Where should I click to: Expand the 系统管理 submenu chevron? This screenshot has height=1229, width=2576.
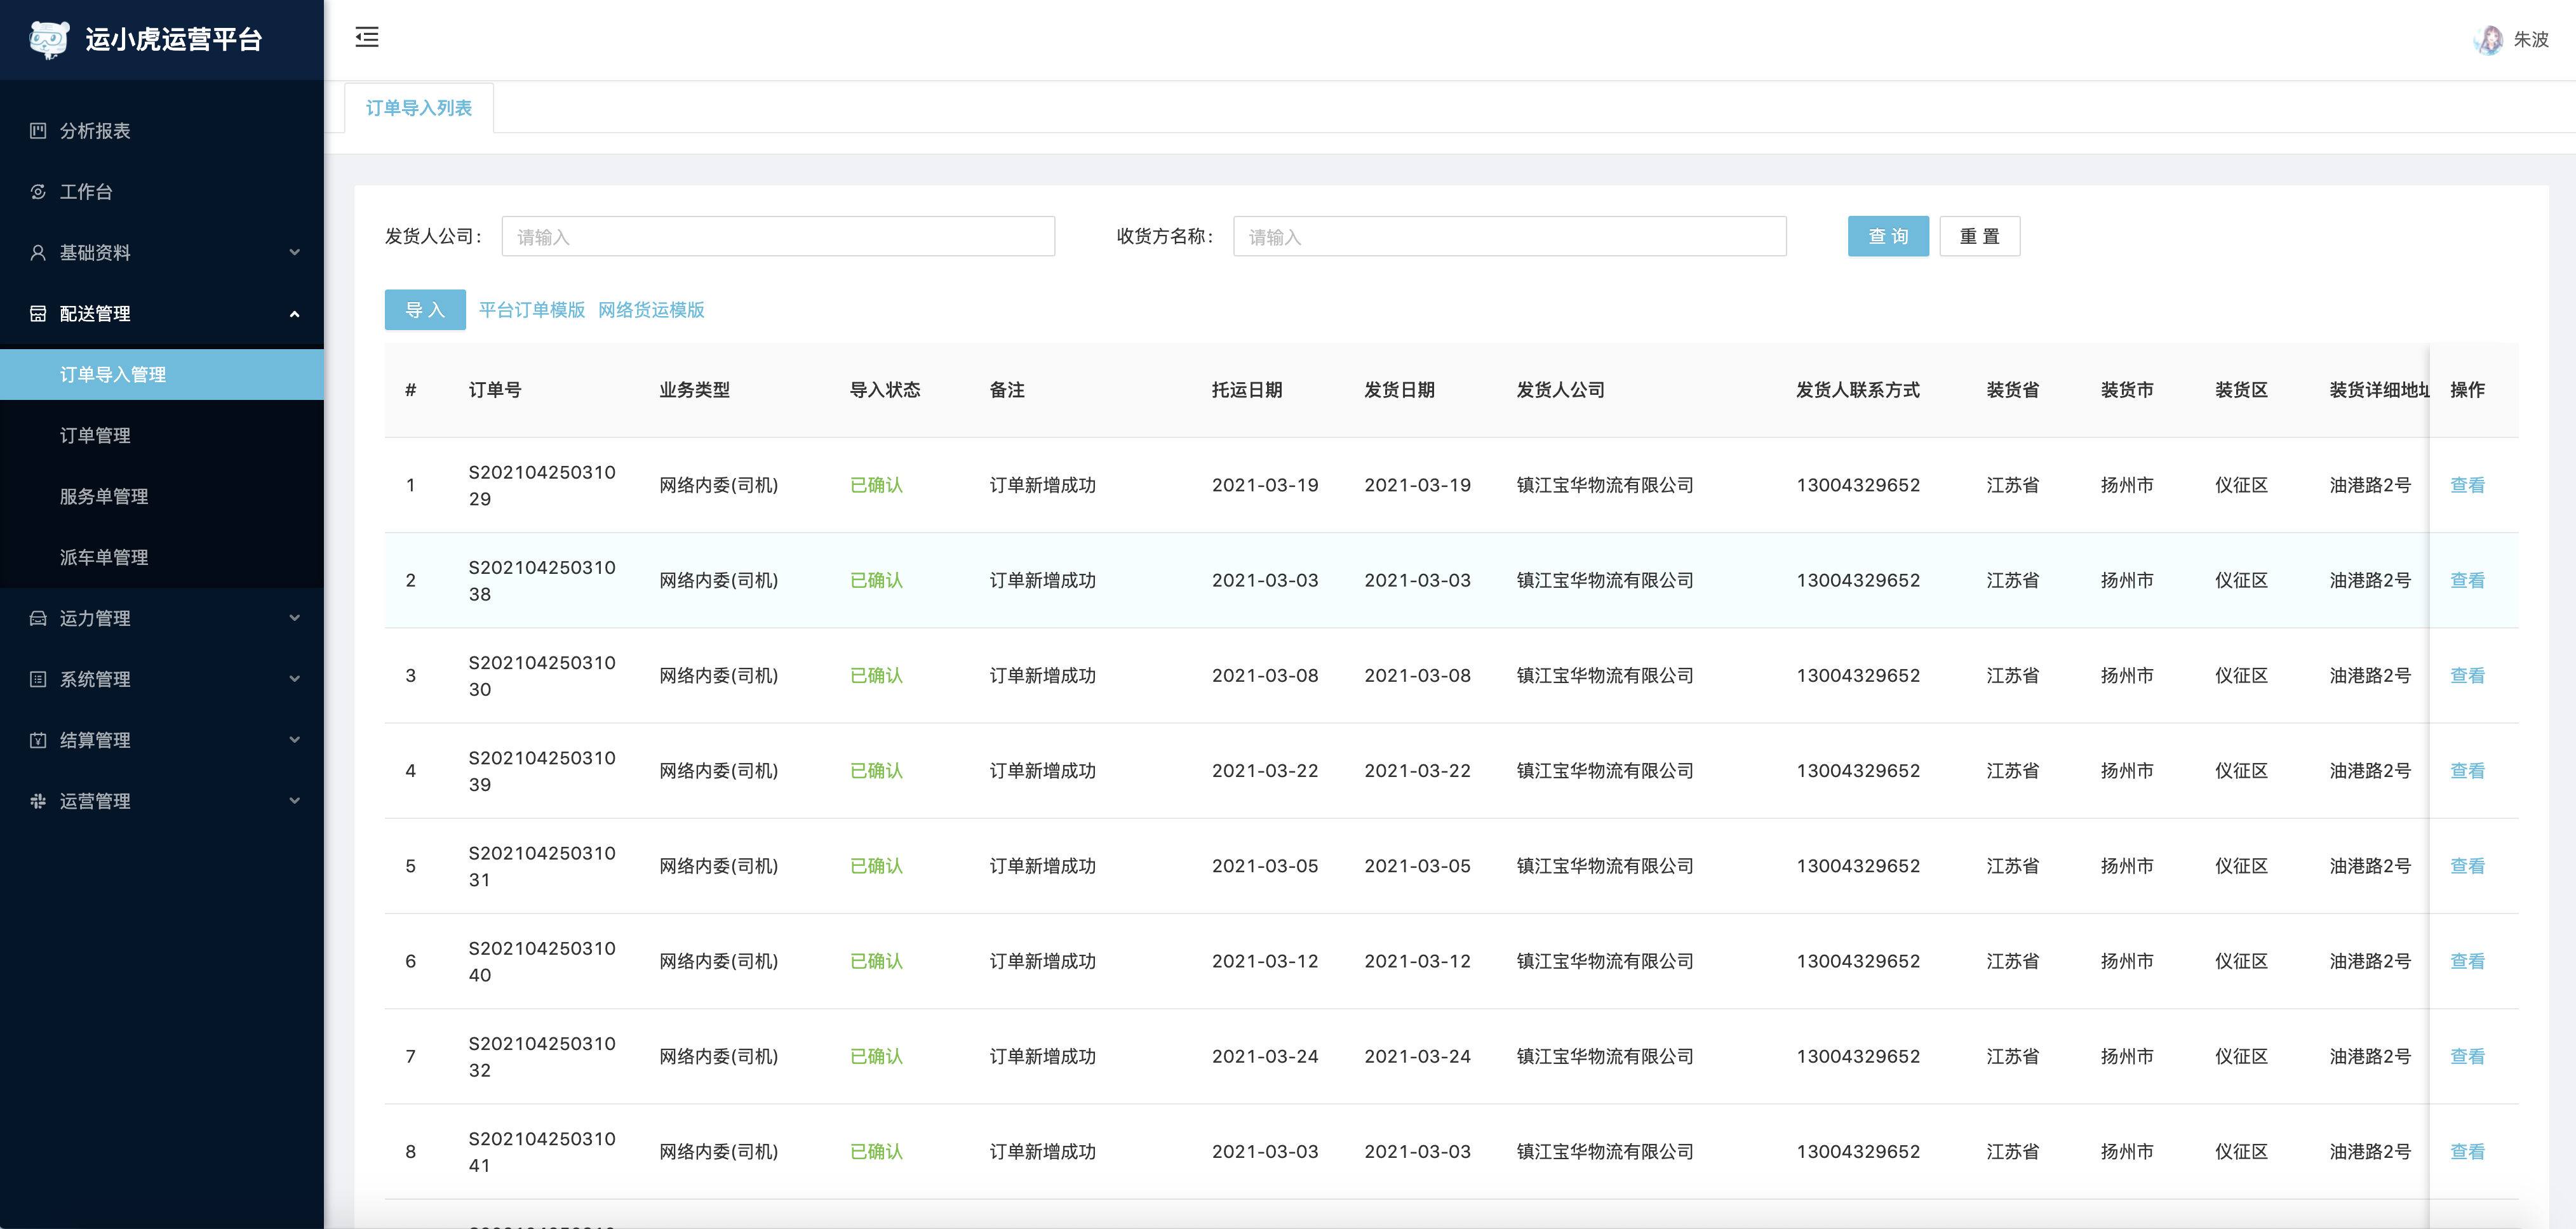click(x=294, y=679)
